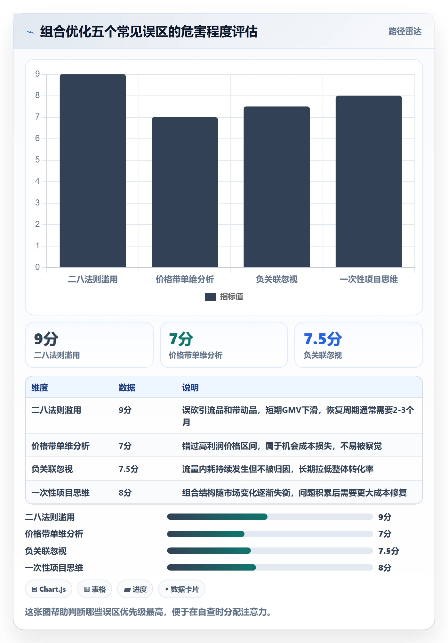The width and height of the screenshot is (448, 643).
Task: Open the 7.5分 负关联忽视 data card
Action: [x=359, y=345]
